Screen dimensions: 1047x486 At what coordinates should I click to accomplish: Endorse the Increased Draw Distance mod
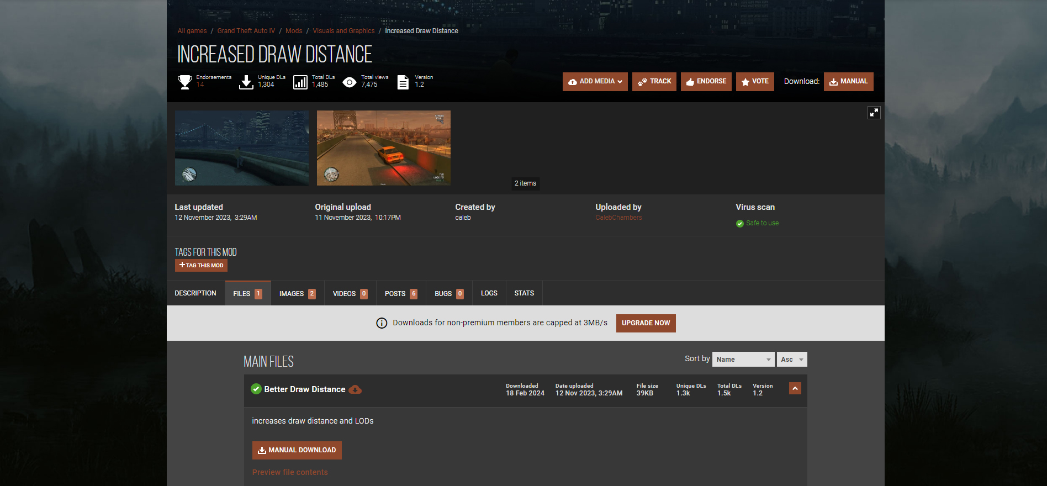[x=706, y=82]
